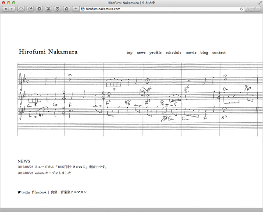
Task: Open the blog navigation link
Action: pos(204,53)
